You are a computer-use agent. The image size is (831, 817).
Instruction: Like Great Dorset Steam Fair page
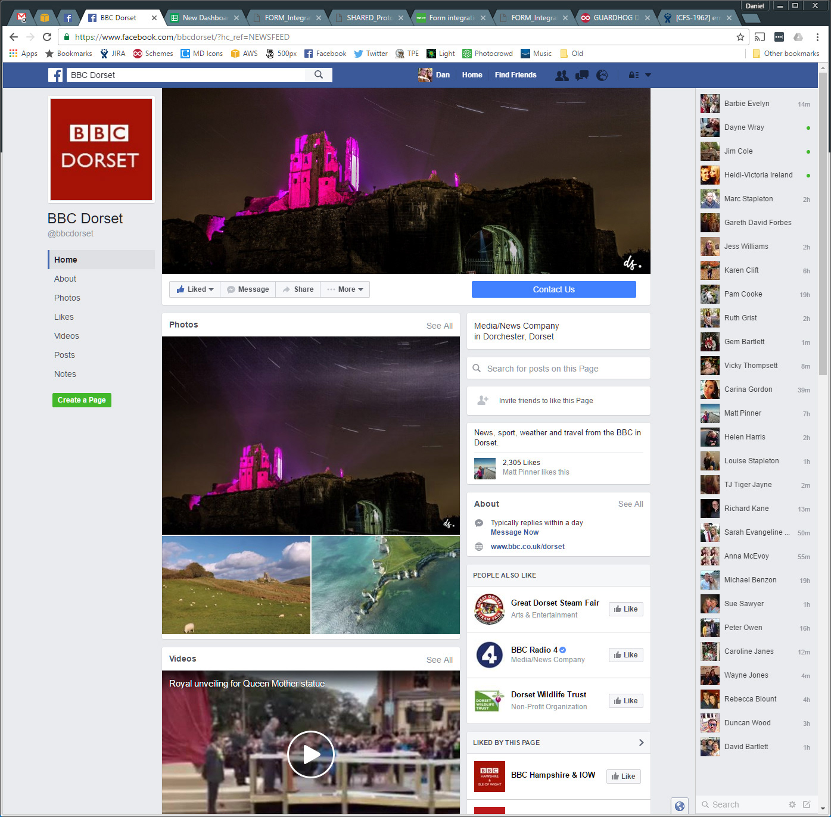click(x=626, y=609)
